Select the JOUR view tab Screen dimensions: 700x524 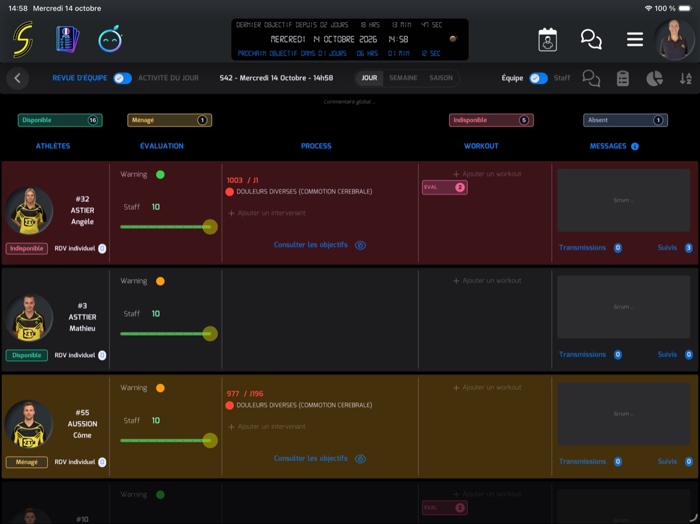pos(369,78)
